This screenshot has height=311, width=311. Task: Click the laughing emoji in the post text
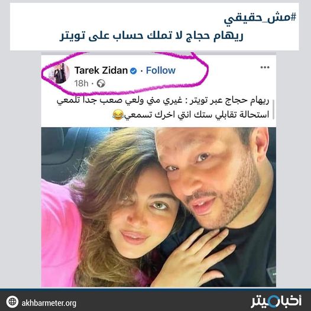(118, 115)
